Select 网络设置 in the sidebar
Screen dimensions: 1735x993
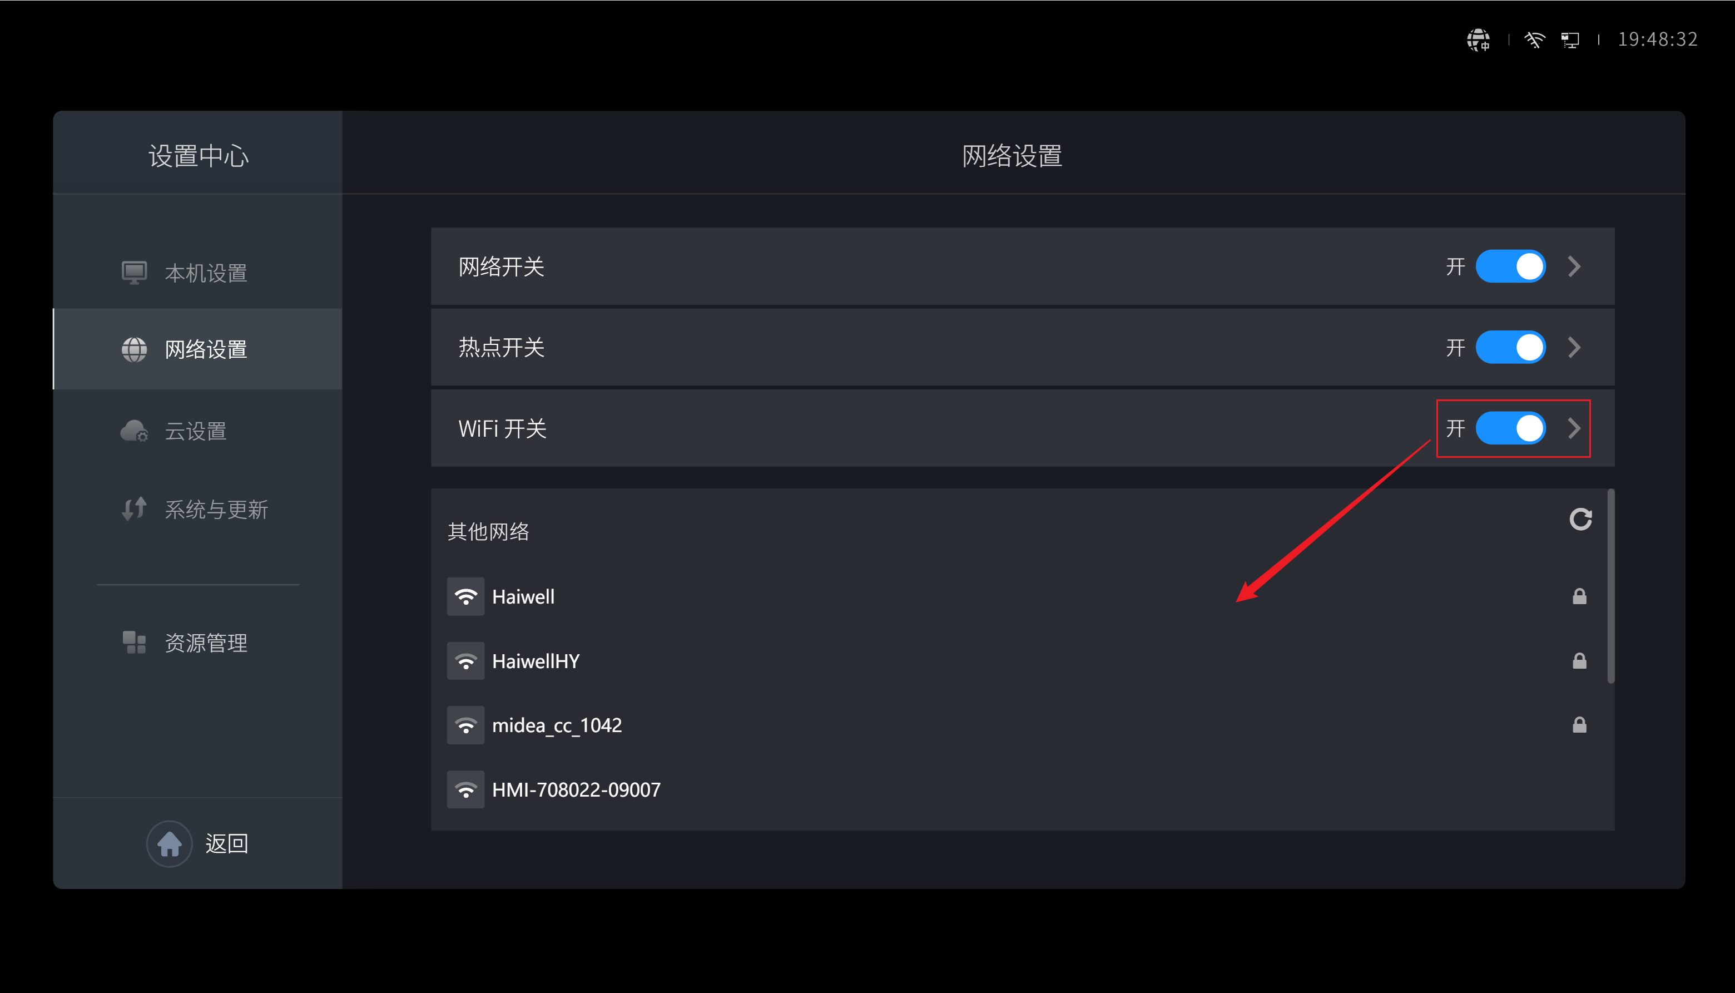[198, 349]
